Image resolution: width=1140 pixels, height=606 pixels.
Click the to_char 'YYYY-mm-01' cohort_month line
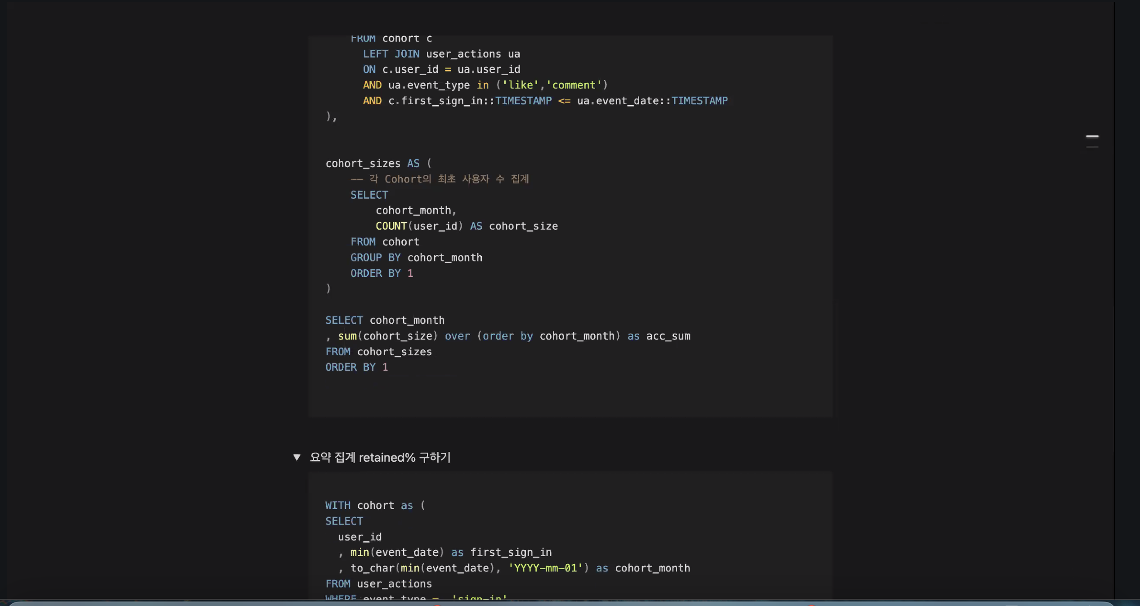click(x=514, y=568)
